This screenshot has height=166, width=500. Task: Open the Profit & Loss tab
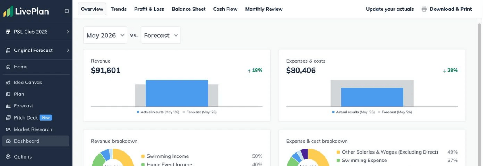149,9
